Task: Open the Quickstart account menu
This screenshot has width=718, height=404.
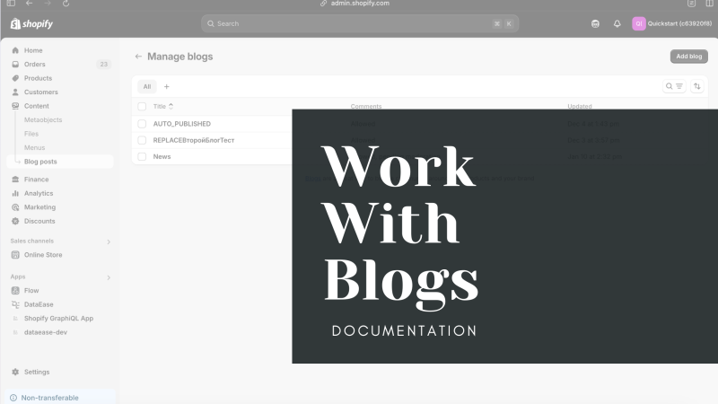Action: (x=671, y=24)
